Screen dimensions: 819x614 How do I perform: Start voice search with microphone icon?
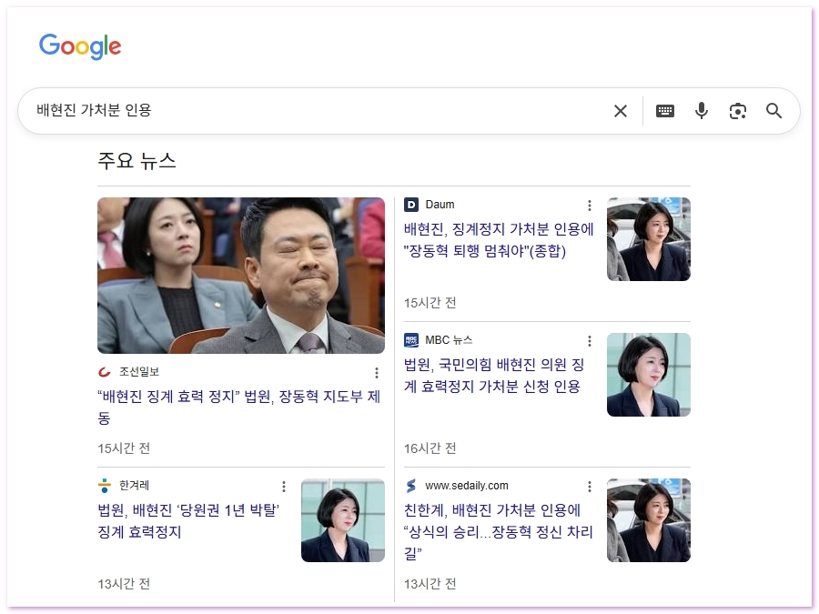(x=701, y=111)
